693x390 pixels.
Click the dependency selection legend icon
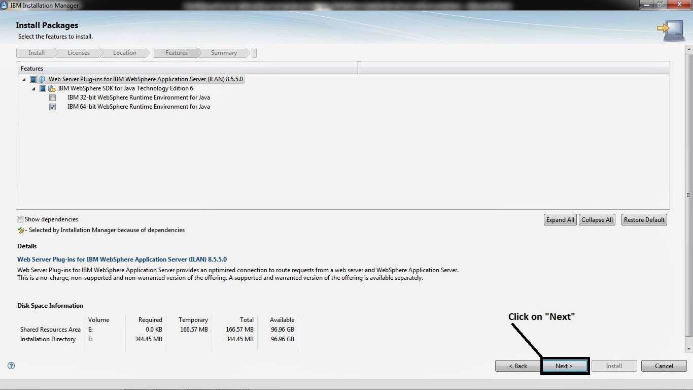click(x=21, y=230)
